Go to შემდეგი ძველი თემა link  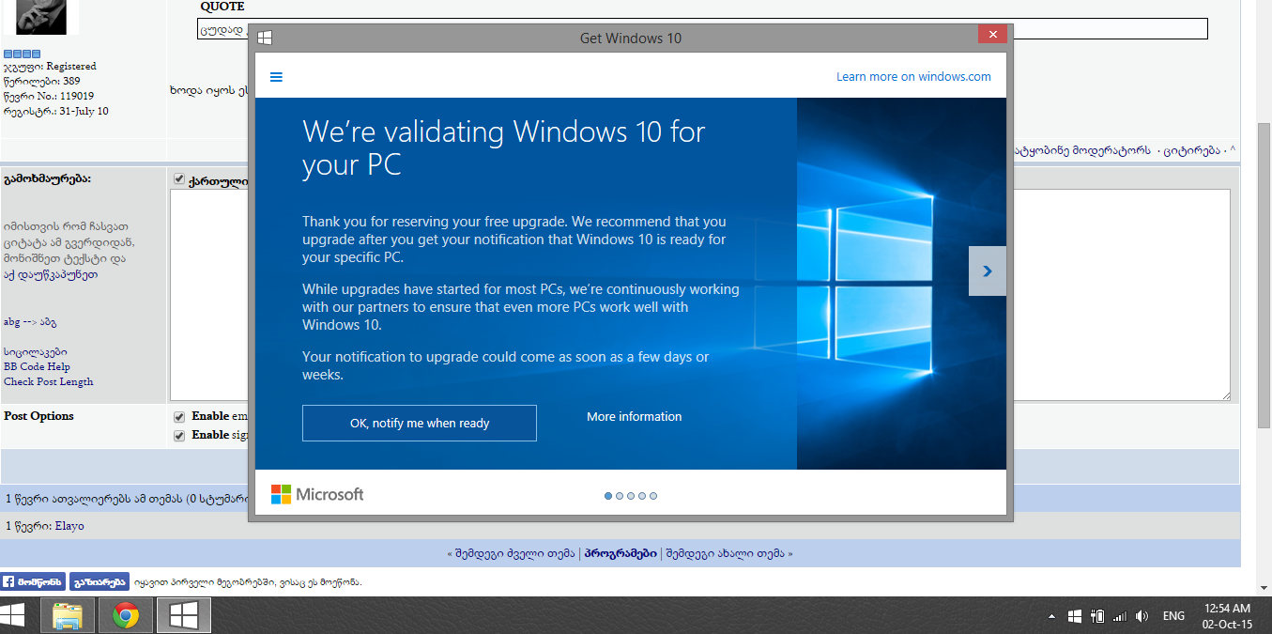(x=514, y=553)
